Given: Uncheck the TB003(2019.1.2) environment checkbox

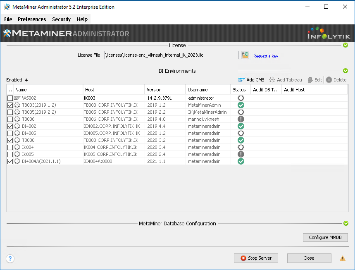Looking at the screenshot, I should [10, 105].
